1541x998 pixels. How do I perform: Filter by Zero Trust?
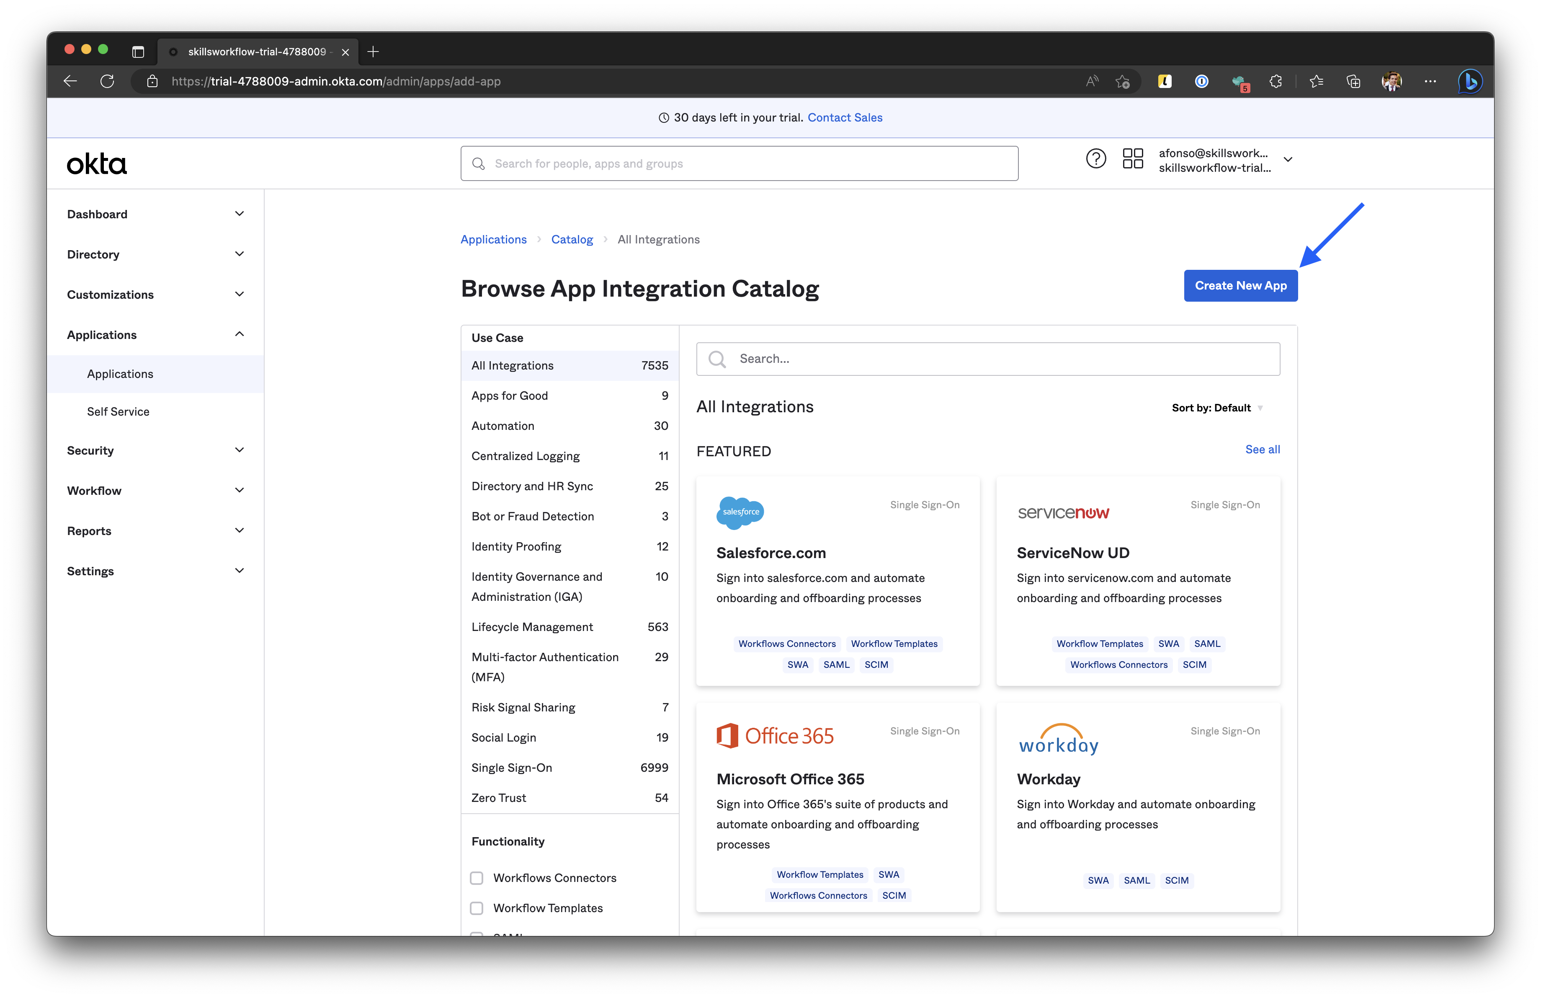570,798
